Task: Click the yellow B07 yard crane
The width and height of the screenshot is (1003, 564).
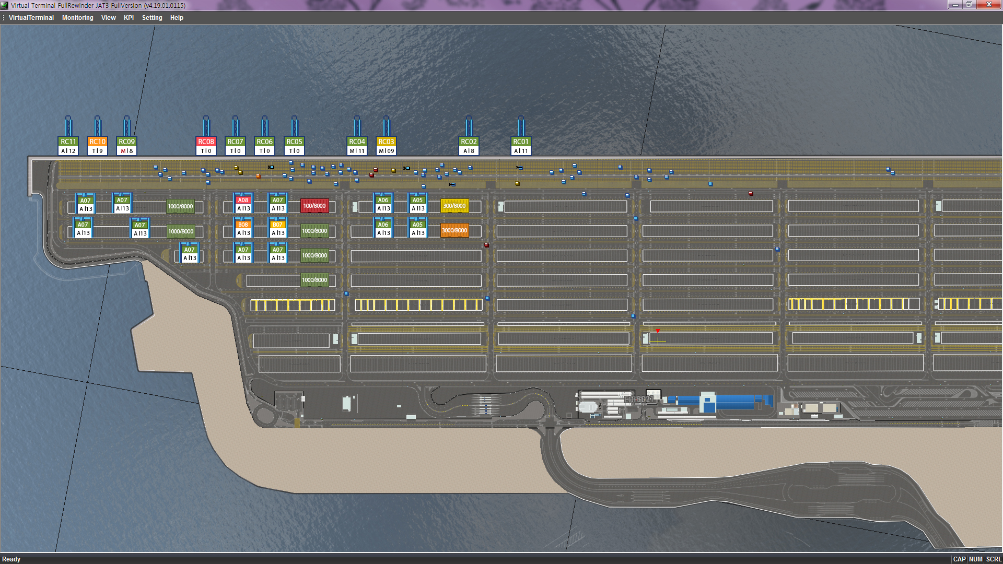Action: 277,225
